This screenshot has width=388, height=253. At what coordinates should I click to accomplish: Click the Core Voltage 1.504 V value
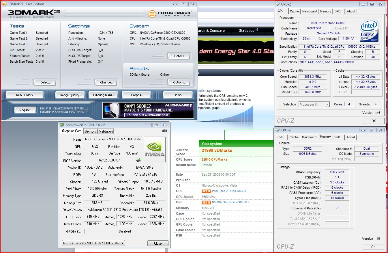[348, 39]
